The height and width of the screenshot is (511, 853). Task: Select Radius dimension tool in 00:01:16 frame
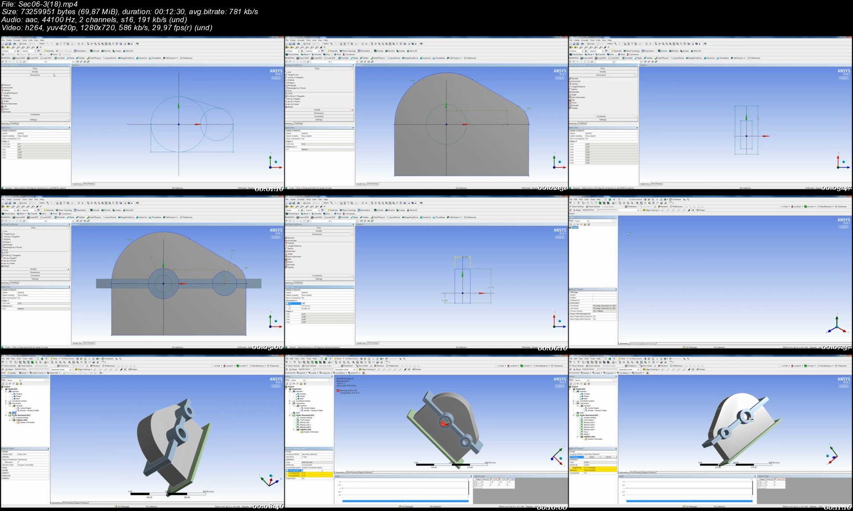[x=5, y=96]
